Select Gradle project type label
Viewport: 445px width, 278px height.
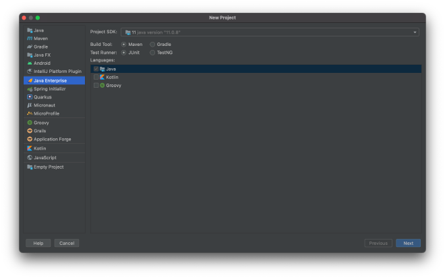pos(40,47)
